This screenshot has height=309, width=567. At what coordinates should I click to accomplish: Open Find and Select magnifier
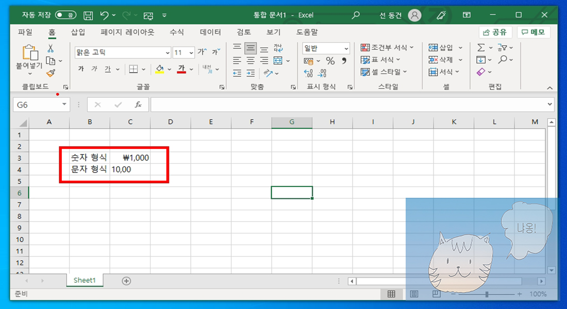503,60
